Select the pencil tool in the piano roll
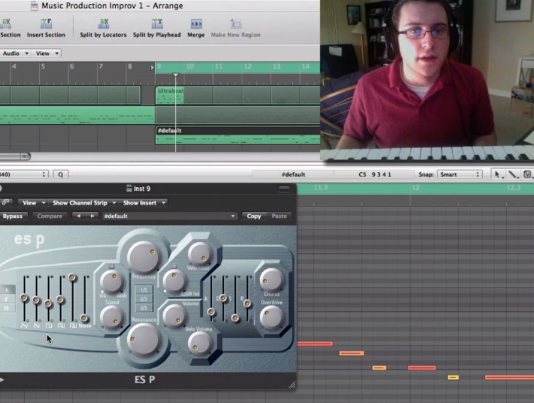 [x=513, y=175]
